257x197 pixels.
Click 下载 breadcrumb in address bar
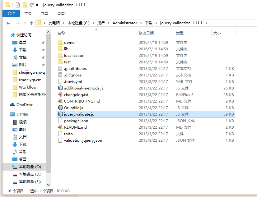pyautogui.click(x=149, y=23)
